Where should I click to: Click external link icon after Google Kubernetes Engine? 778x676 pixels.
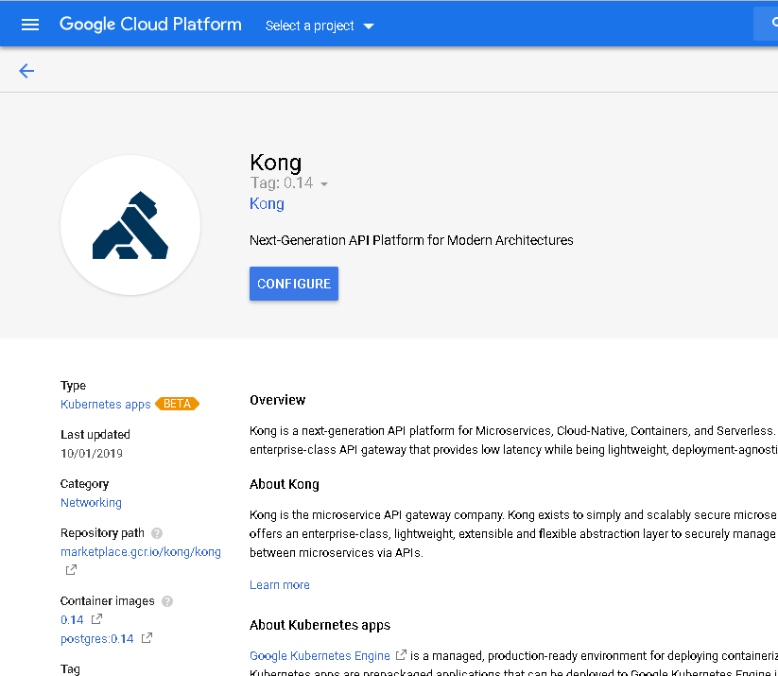(x=401, y=655)
